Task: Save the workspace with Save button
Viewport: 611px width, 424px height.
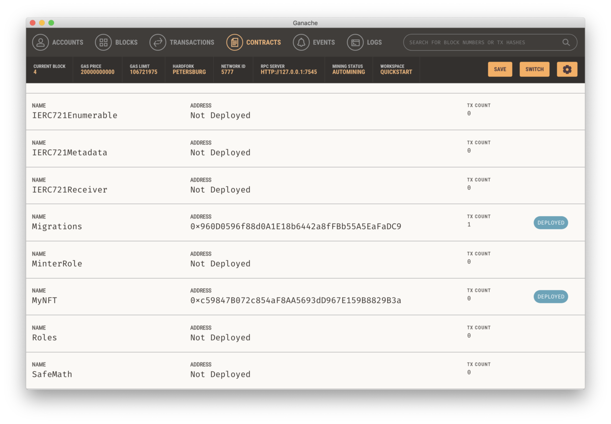Action: tap(500, 69)
